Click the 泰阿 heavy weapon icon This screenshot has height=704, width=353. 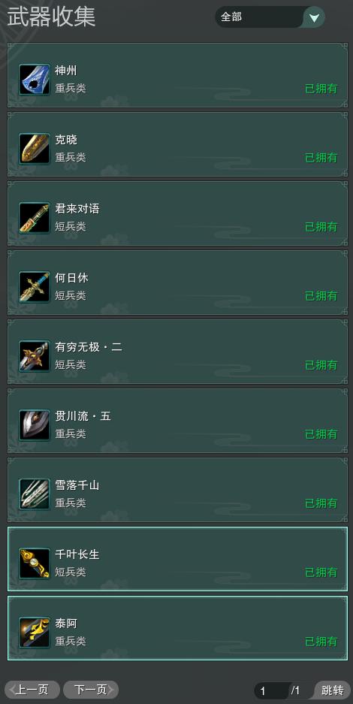tap(35, 633)
